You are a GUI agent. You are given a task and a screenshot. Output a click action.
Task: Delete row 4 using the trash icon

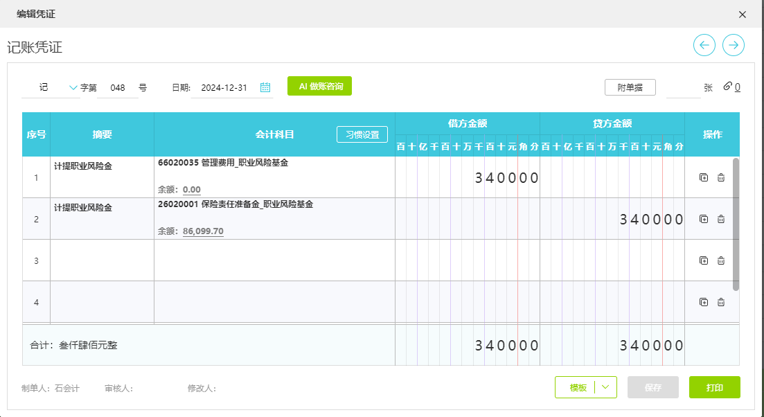pos(721,302)
